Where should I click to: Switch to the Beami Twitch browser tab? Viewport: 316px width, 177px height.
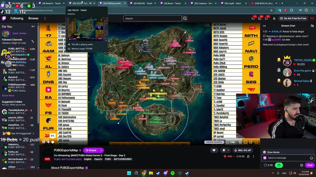click(173, 3)
